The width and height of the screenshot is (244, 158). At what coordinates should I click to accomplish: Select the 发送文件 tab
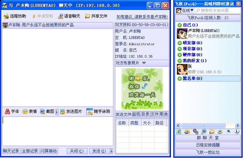click(x=123, y=114)
